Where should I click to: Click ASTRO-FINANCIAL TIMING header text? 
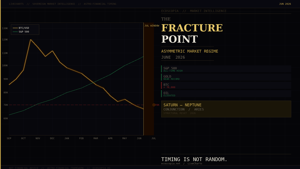tap(100, 4)
